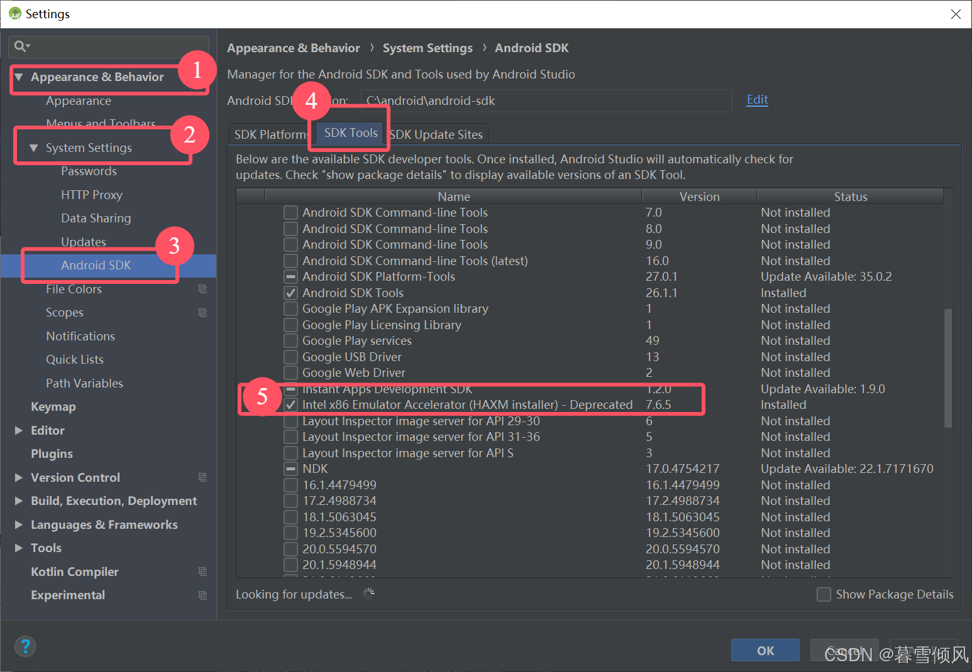
Task: Uncheck Intel x86 Emulator Accelerator HAXM
Action: [290, 404]
